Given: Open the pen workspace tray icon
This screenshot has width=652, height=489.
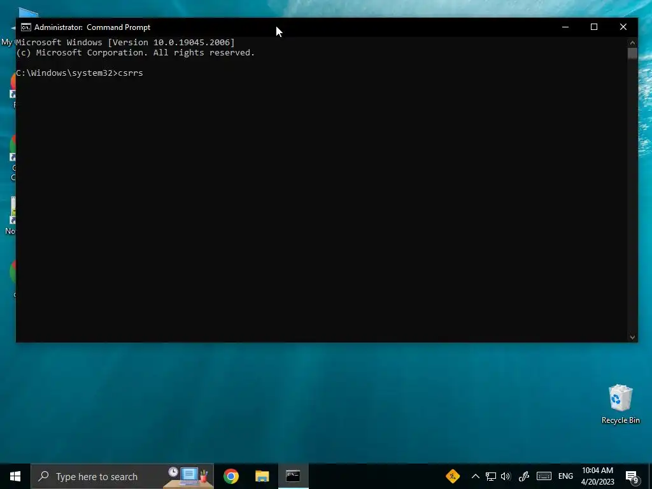Looking at the screenshot, I should [x=523, y=476].
